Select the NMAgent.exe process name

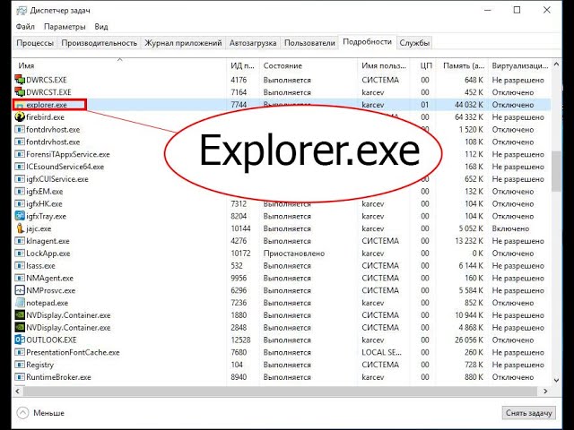49,279
